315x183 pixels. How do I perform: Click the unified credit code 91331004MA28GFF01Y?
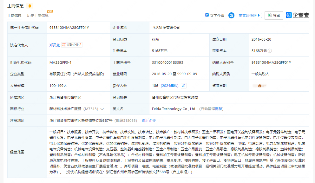click(69, 28)
